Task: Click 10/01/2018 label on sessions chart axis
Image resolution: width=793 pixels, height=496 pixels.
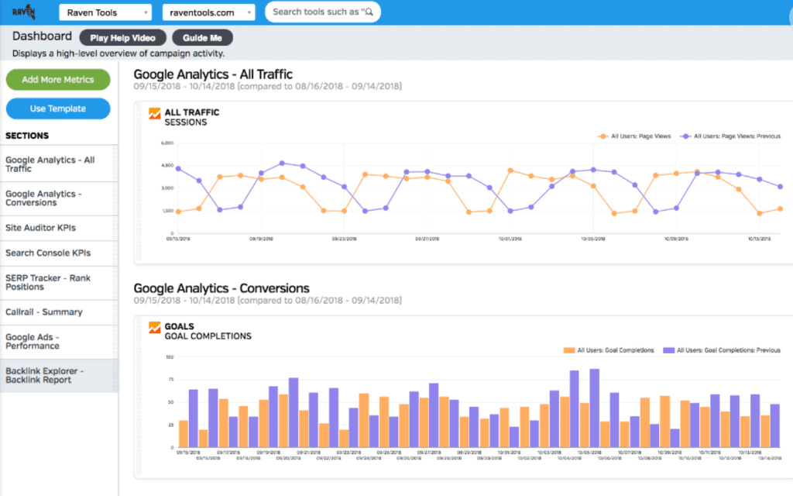Action: coord(510,239)
